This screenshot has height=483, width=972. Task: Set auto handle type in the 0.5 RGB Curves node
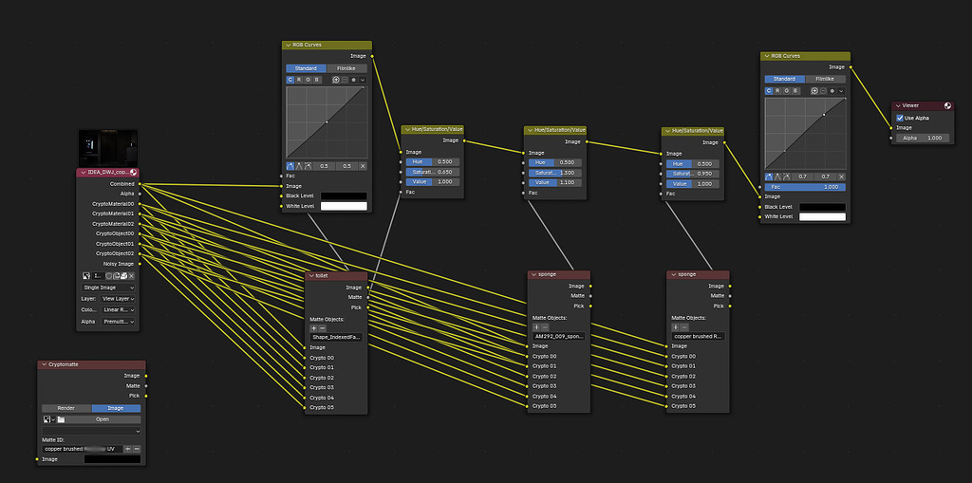[x=290, y=166]
